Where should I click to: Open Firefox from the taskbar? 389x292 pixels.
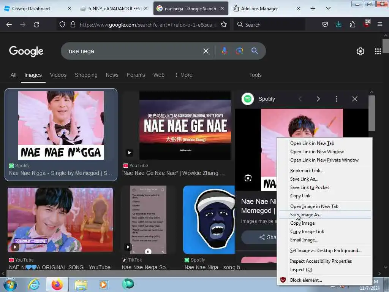[x=57, y=284]
